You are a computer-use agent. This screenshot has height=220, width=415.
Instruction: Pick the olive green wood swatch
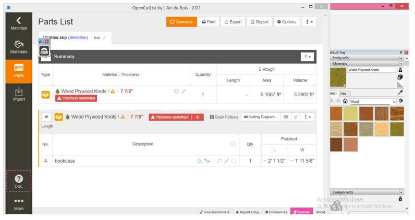[397, 129]
